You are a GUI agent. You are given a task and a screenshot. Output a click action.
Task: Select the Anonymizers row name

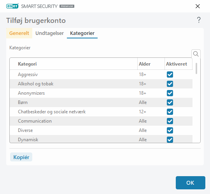click(x=31, y=93)
